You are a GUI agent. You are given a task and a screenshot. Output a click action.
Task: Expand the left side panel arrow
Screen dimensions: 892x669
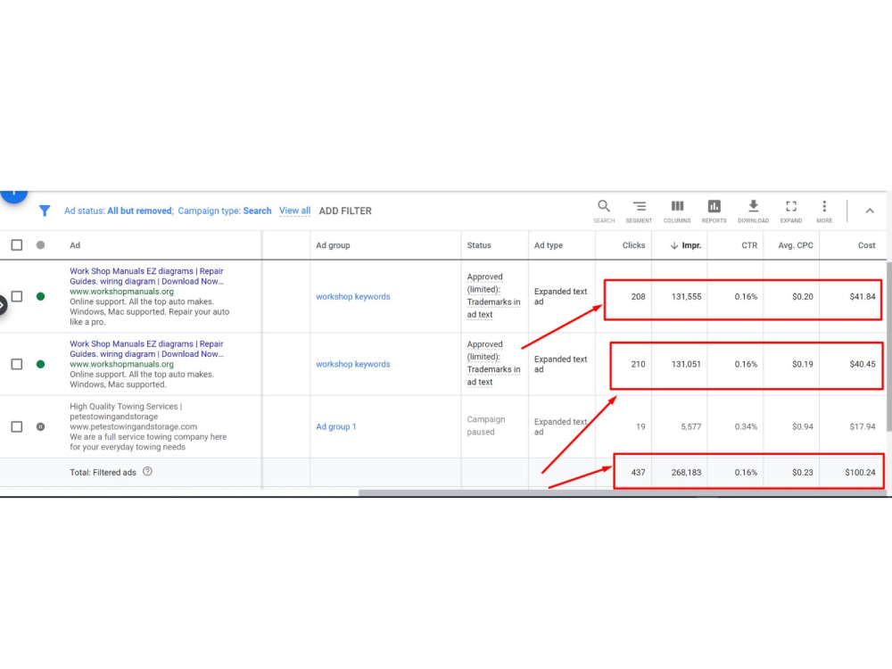pos(3,305)
